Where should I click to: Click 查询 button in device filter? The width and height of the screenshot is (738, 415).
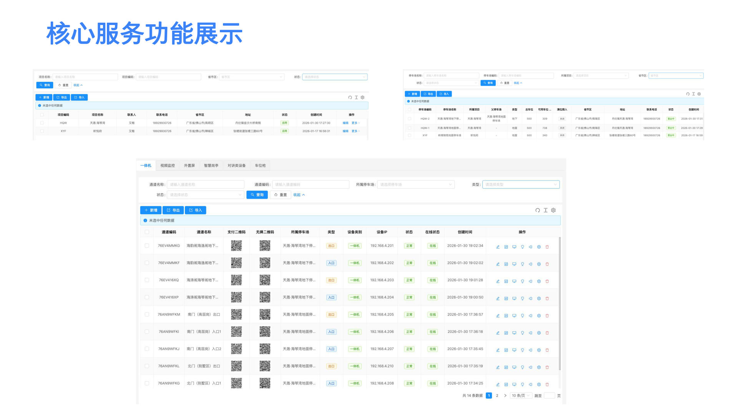pos(257,195)
